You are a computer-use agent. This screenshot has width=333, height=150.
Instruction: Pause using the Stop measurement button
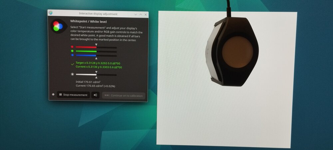coord(73,95)
